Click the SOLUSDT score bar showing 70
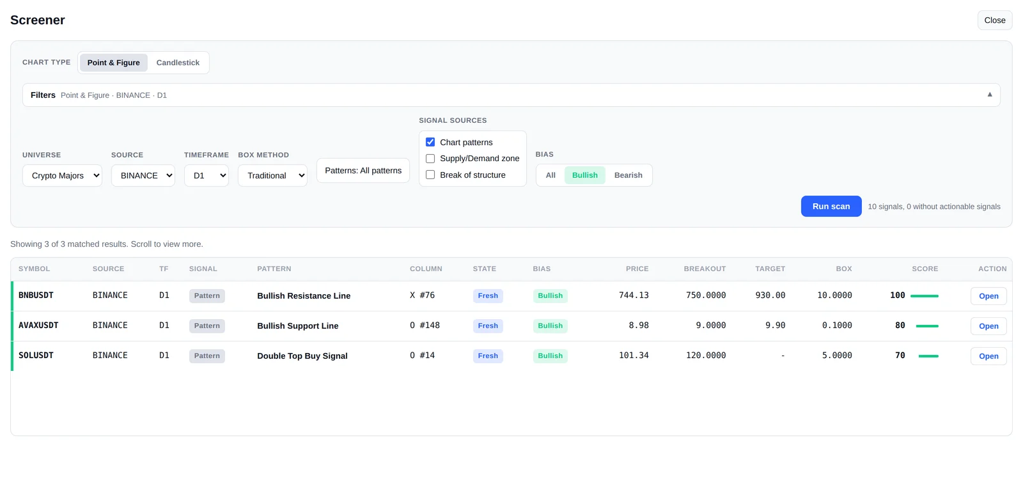Image resolution: width=1023 pixels, height=486 pixels. click(928, 356)
